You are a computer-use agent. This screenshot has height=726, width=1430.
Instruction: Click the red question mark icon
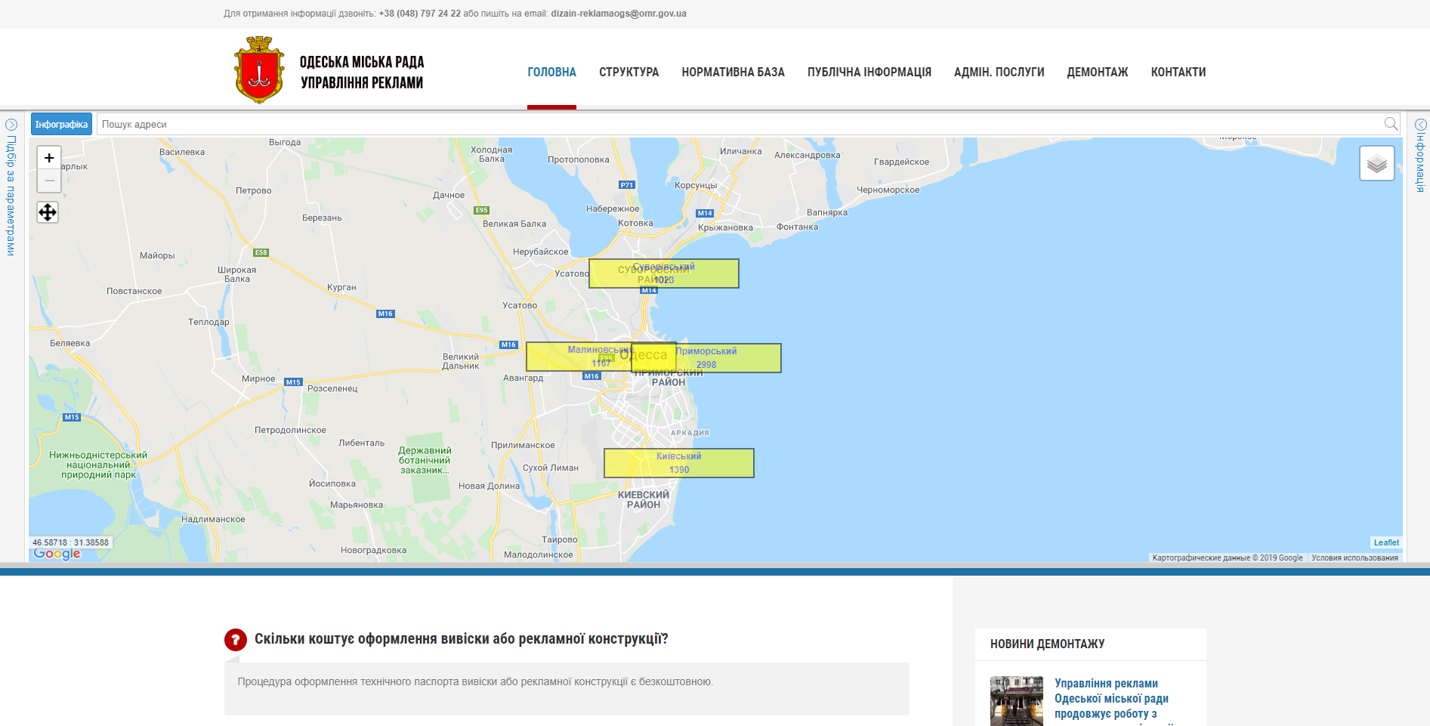[x=236, y=640]
